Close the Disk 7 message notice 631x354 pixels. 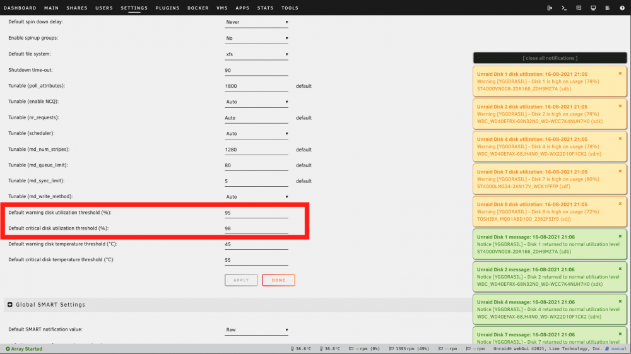[620, 334]
